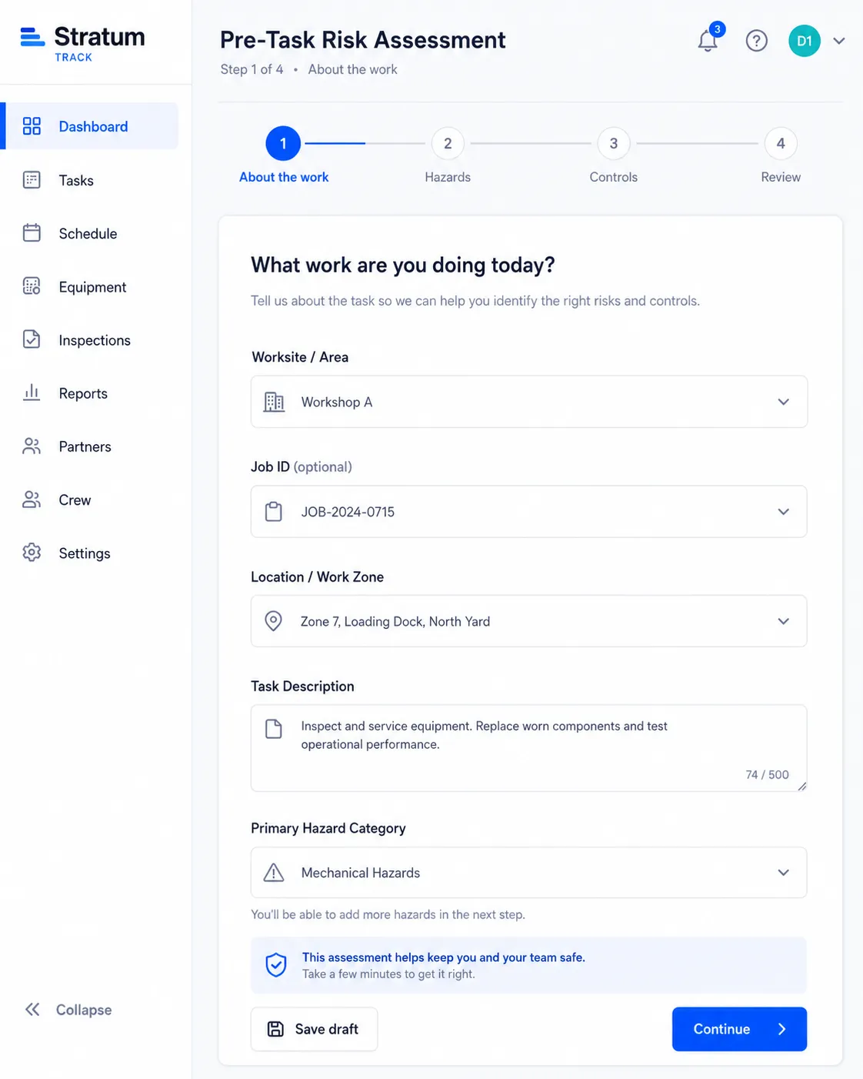
Task: Click the Controls step label
Action: (614, 177)
